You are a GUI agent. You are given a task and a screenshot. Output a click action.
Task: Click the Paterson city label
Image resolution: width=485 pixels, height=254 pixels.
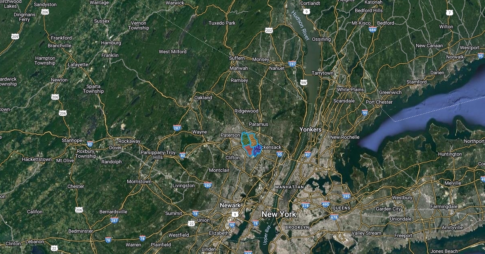pos(230,135)
